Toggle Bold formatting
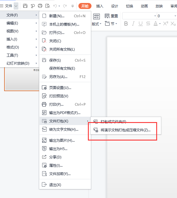This screenshot has width=177, height=198. point(126,24)
